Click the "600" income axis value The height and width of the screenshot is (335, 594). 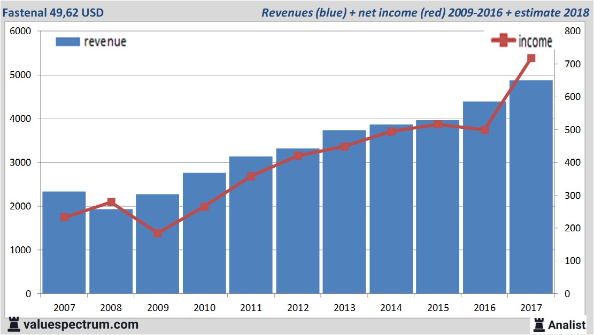(573, 97)
